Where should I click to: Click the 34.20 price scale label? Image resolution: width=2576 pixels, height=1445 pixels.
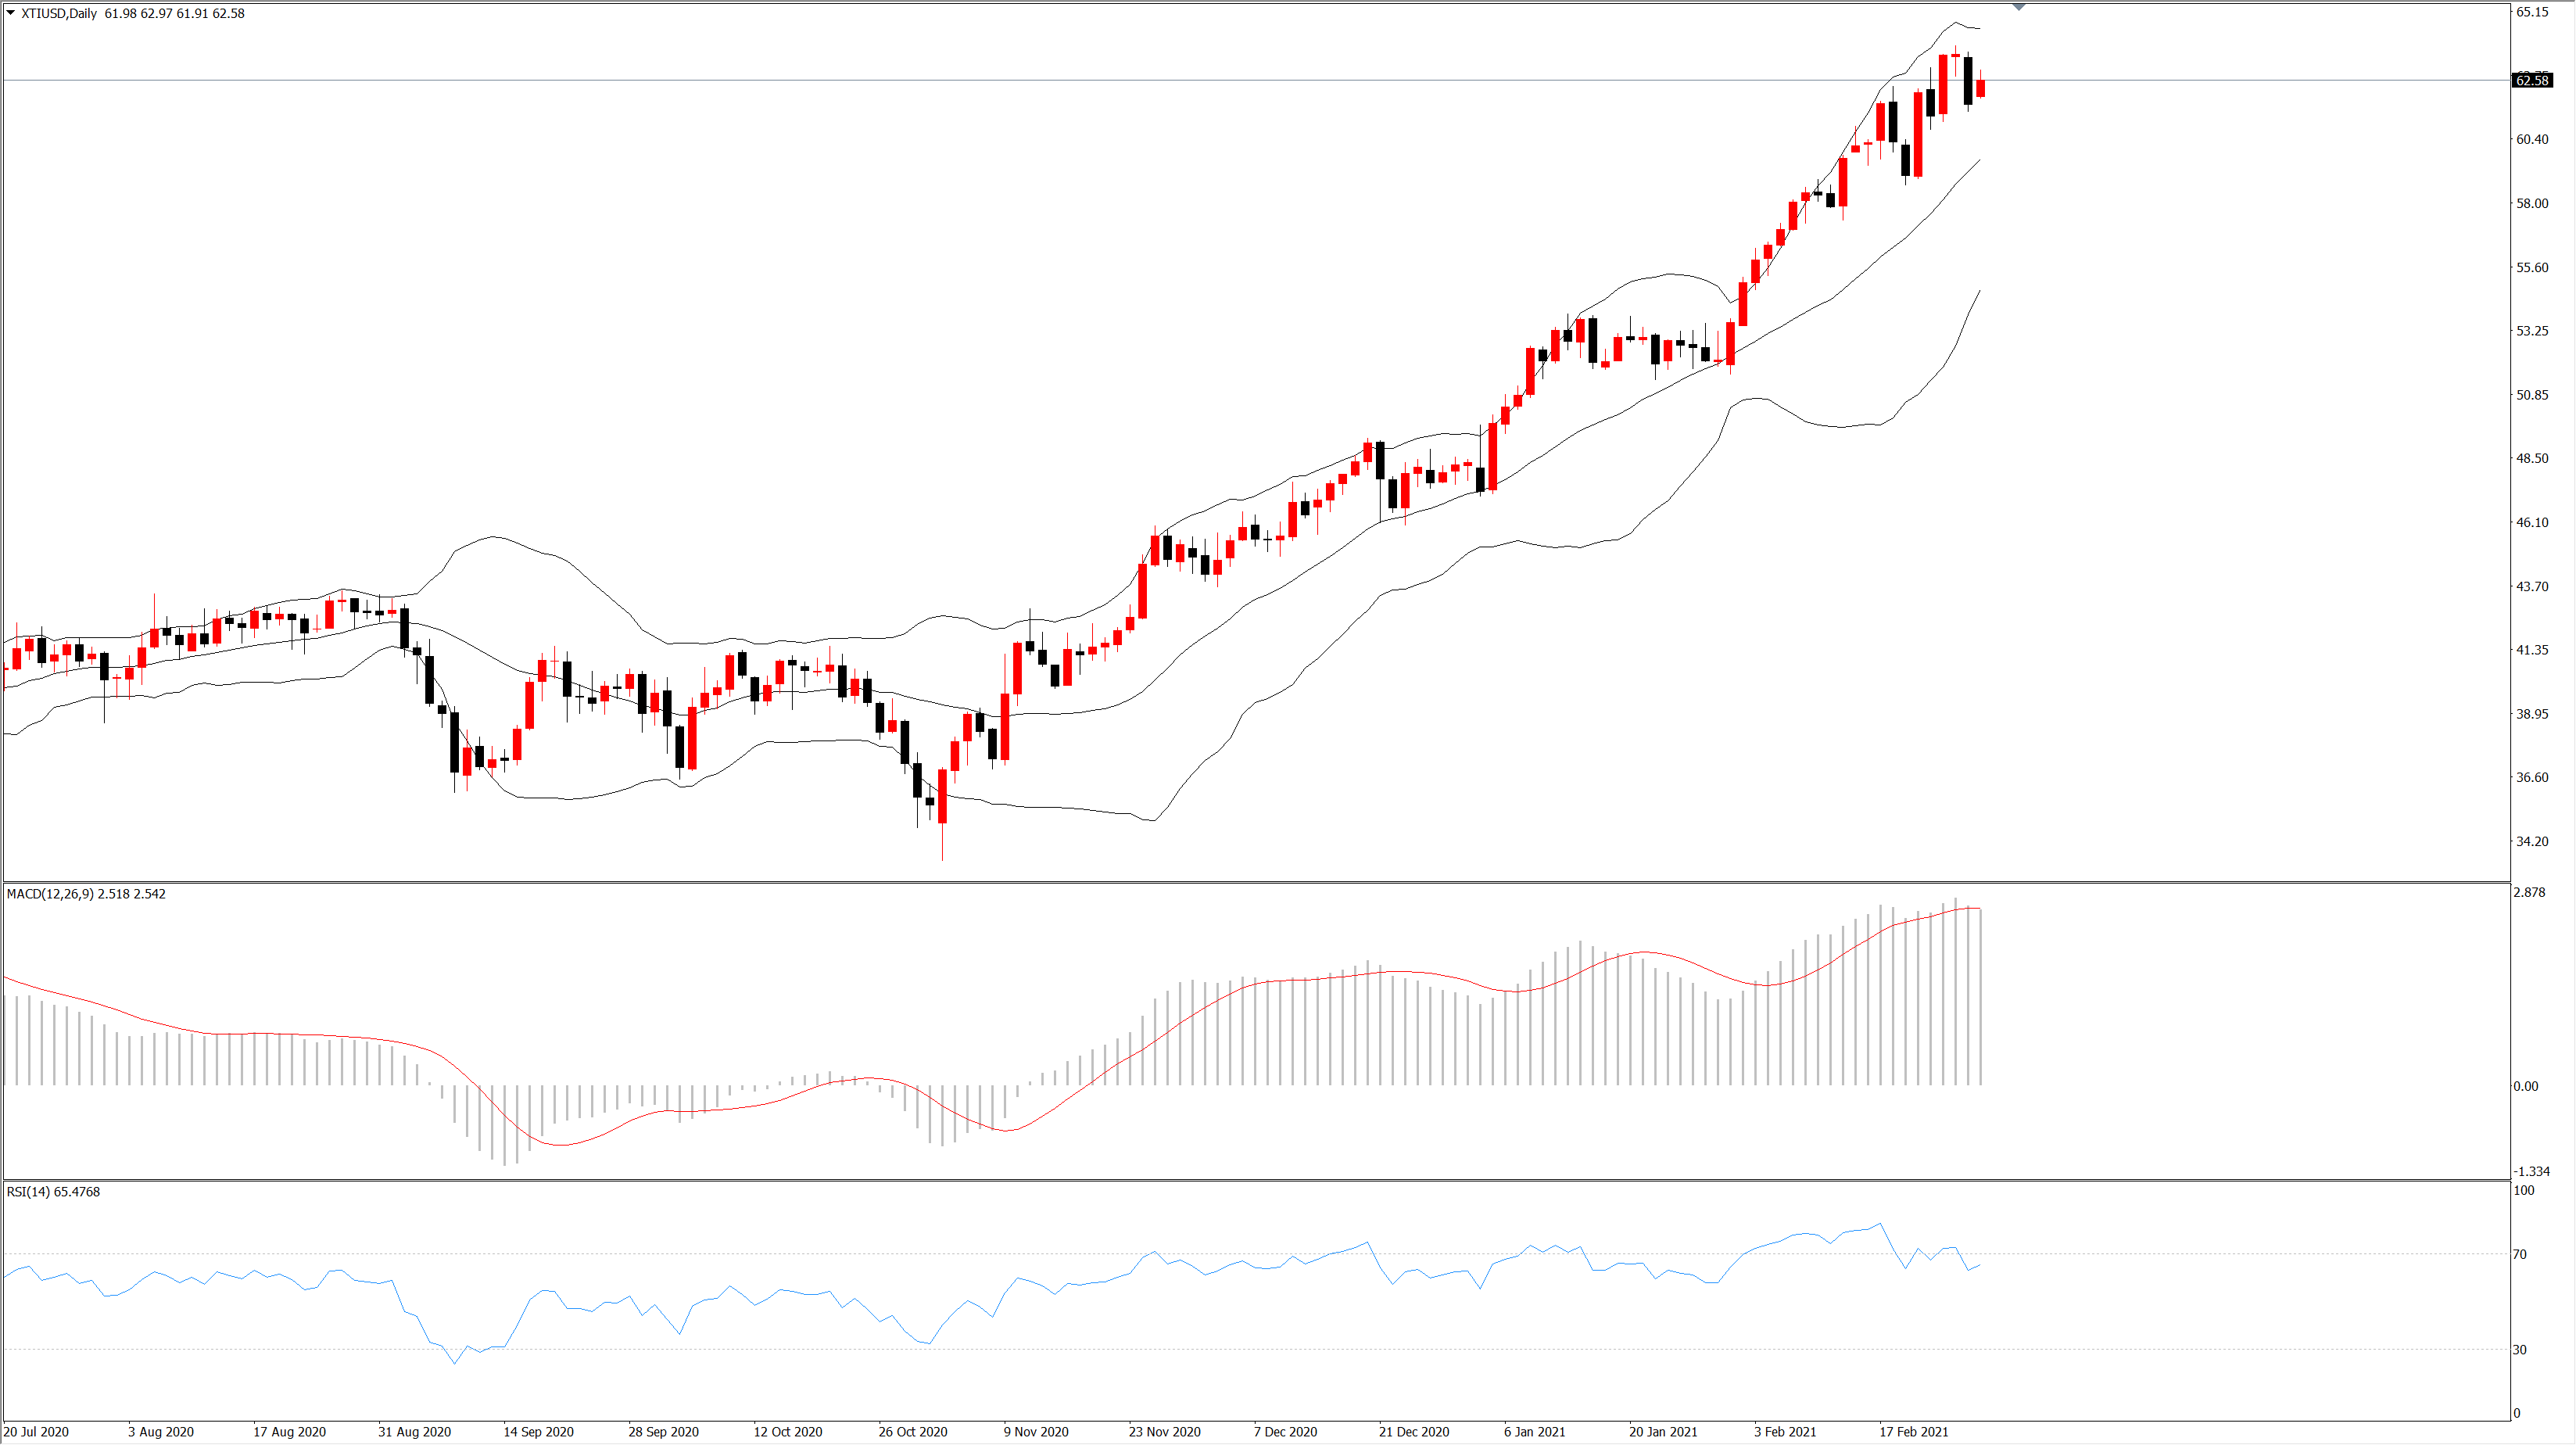(x=2532, y=841)
